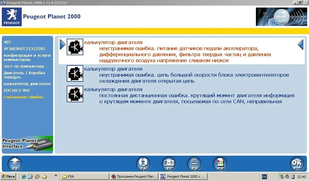
Task: Click VIN VF36E9HZC21312592 in sidebar
Action: click(x=24, y=49)
